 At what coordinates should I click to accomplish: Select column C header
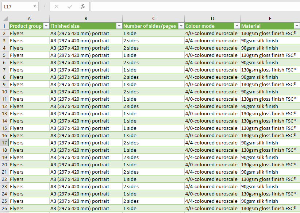pyautogui.click(x=153, y=19)
